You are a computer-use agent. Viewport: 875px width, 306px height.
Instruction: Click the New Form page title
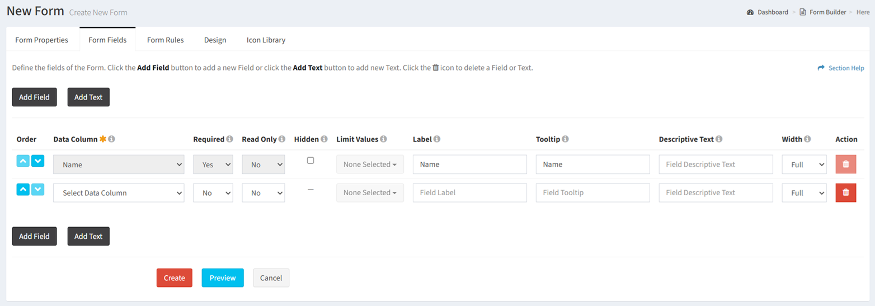[x=36, y=11]
